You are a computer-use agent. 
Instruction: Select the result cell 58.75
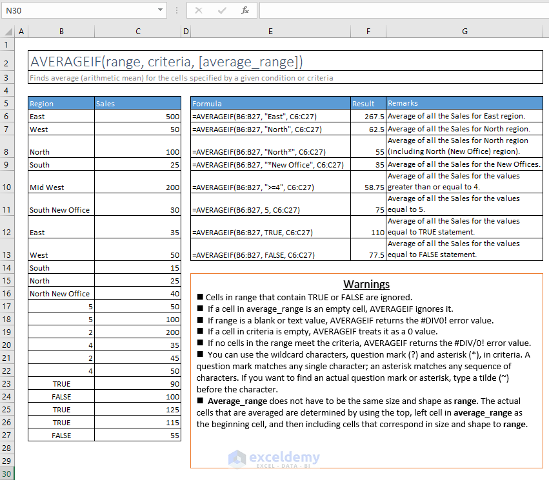point(368,182)
